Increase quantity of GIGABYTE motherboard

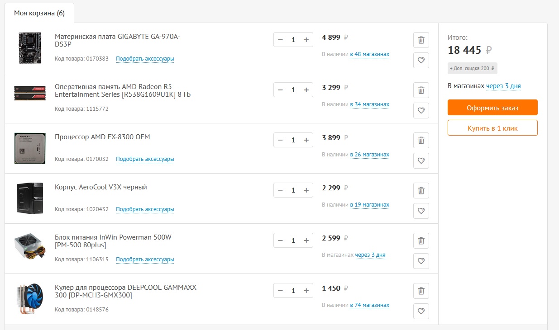pos(306,40)
